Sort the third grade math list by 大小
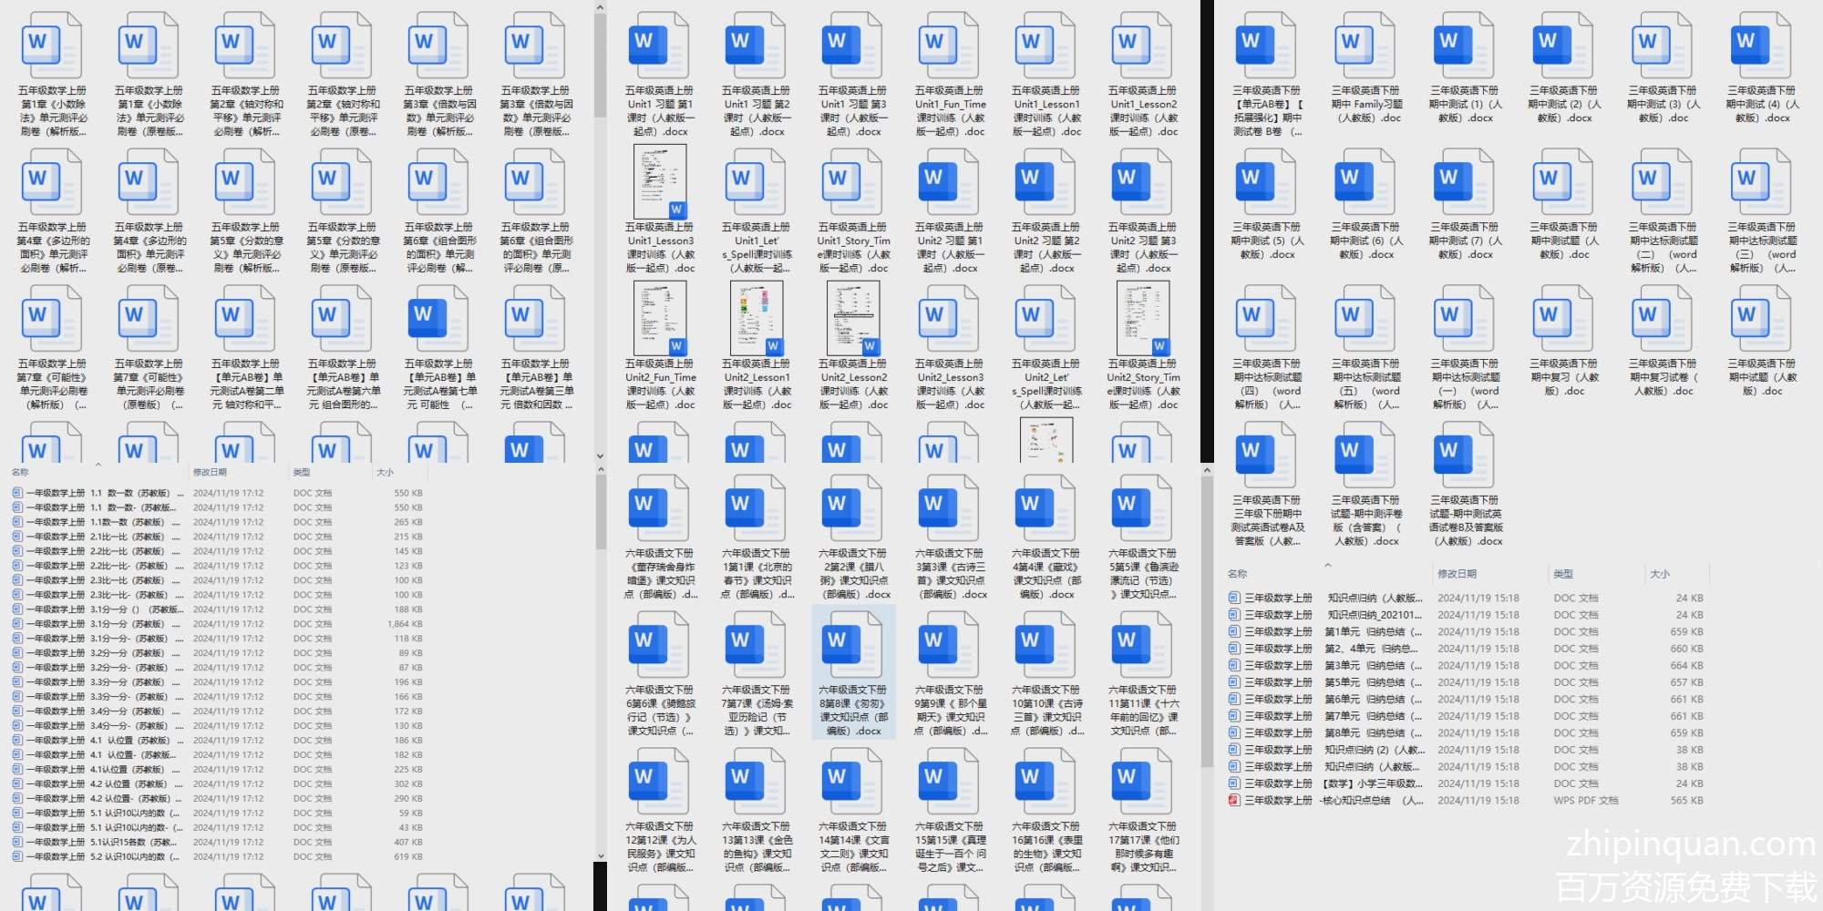The height and width of the screenshot is (911, 1823). (1660, 574)
